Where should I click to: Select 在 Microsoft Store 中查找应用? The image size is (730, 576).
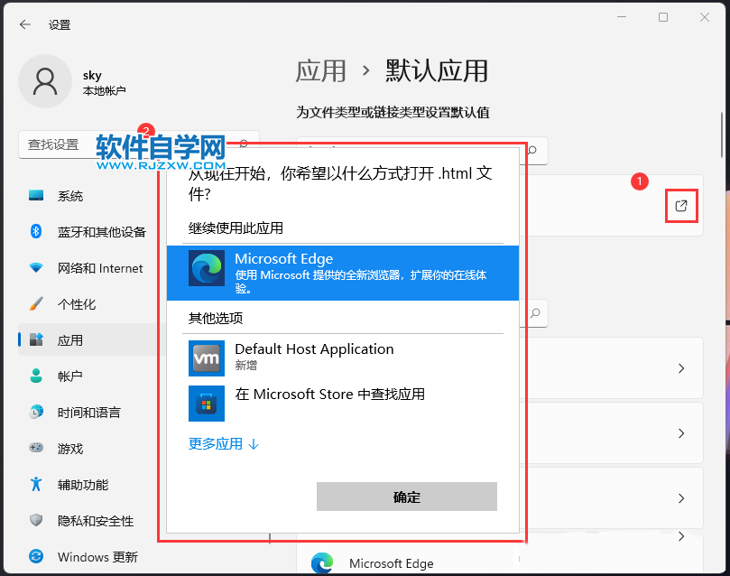329,395
